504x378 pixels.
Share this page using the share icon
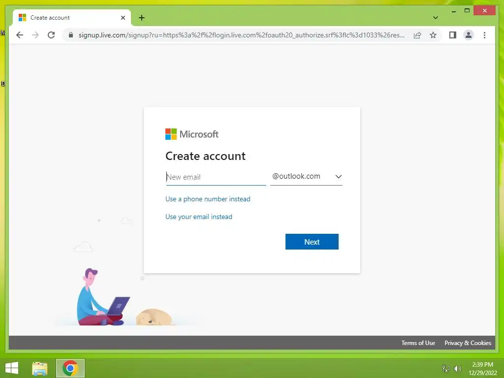click(x=417, y=35)
